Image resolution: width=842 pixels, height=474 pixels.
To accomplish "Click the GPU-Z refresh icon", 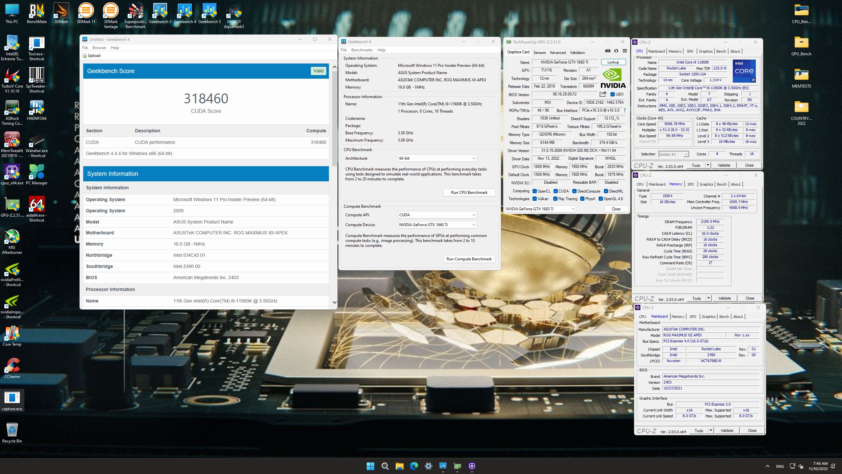I will coord(616,51).
